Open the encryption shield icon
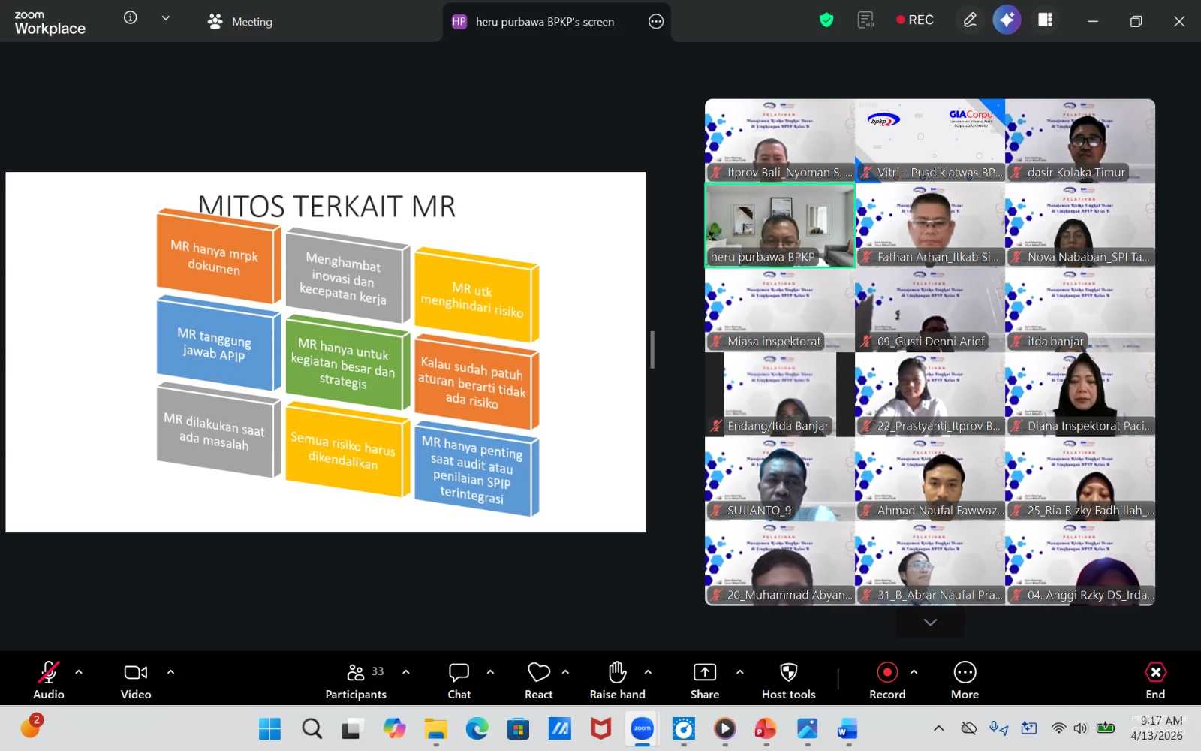 [x=826, y=20]
